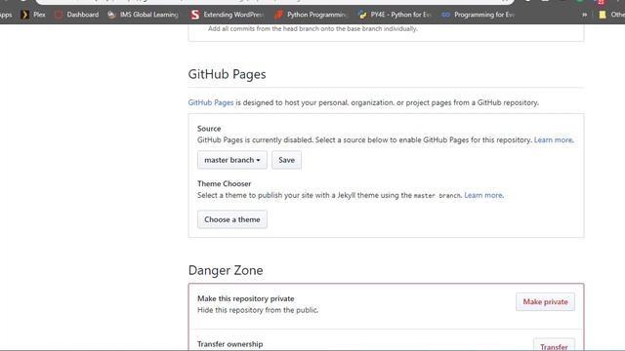The image size is (625, 351).
Task: Open the PY4E - Python for Everybody bookmark
Action: 395,15
